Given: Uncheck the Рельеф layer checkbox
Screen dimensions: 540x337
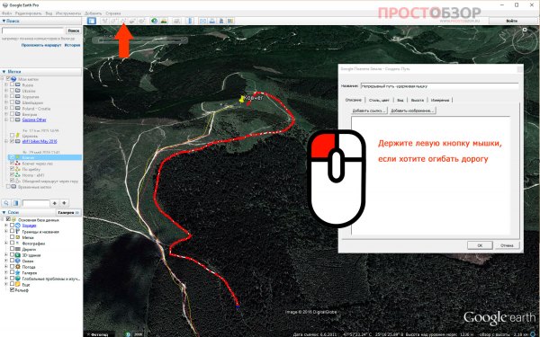Looking at the screenshot, I should click(x=13, y=290).
